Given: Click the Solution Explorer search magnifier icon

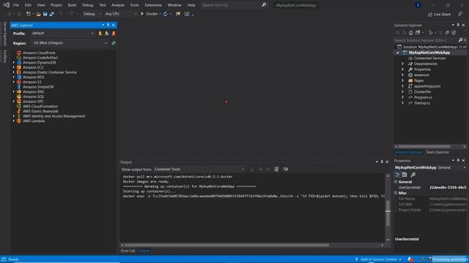Looking at the screenshot, I should 461,40.
